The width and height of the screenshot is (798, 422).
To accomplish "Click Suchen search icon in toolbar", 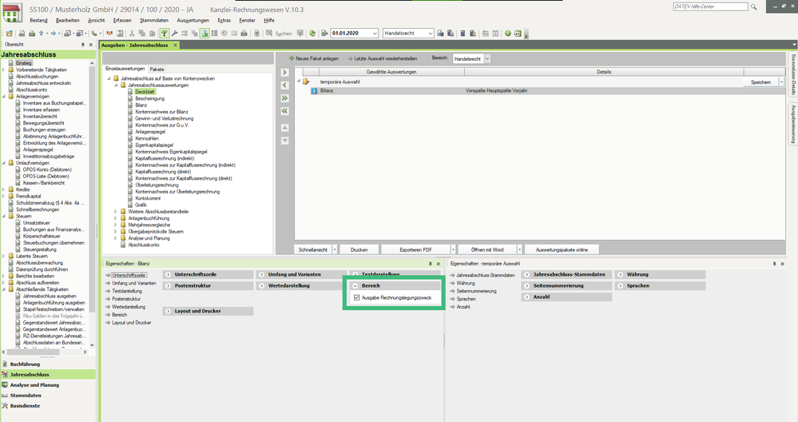I will click(268, 33).
